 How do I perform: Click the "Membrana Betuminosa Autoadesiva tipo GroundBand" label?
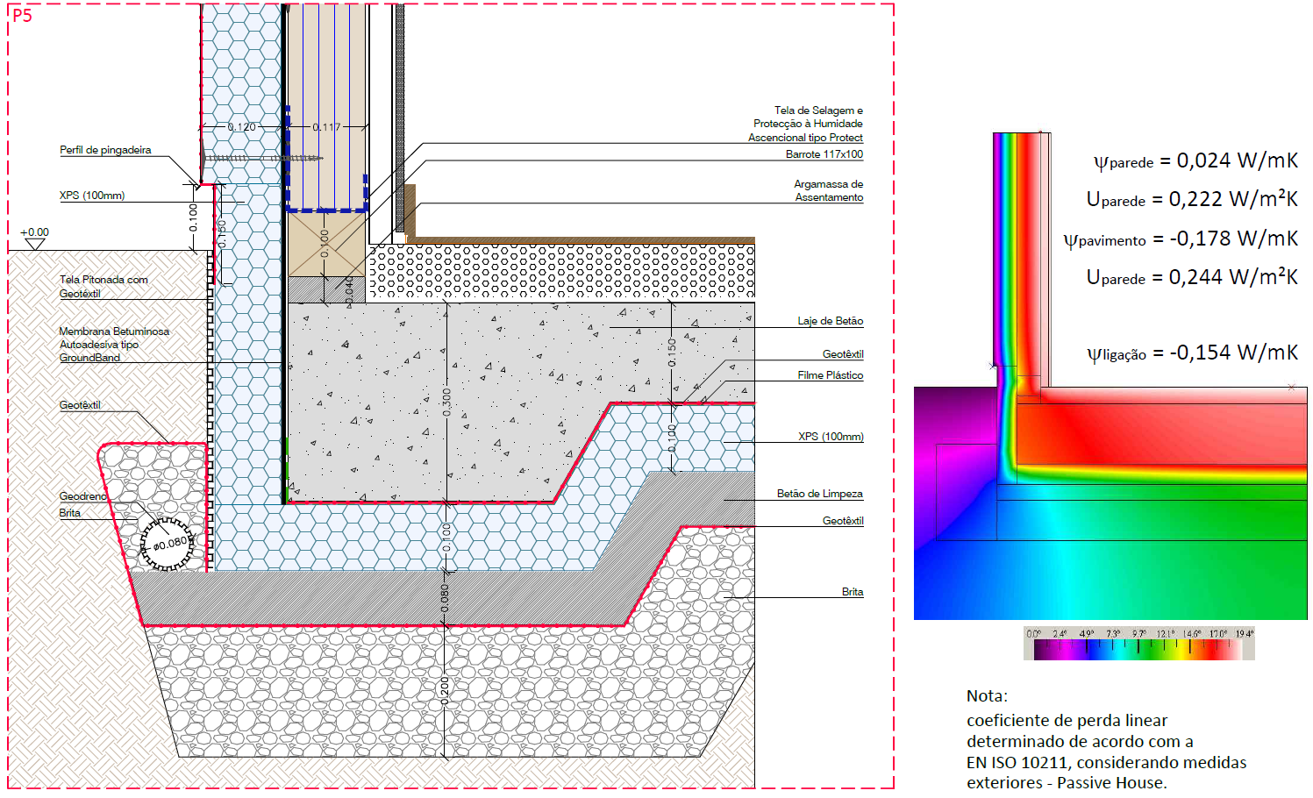point(114,345)
